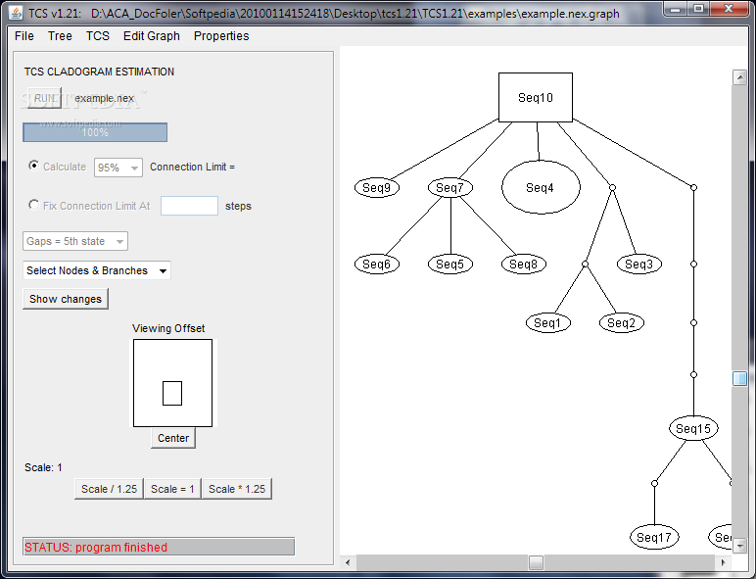Image resolution: width=756 pixels, height=579 pixels.
Task: Select the Calculate radio button
Action: [x=33, y=166]
